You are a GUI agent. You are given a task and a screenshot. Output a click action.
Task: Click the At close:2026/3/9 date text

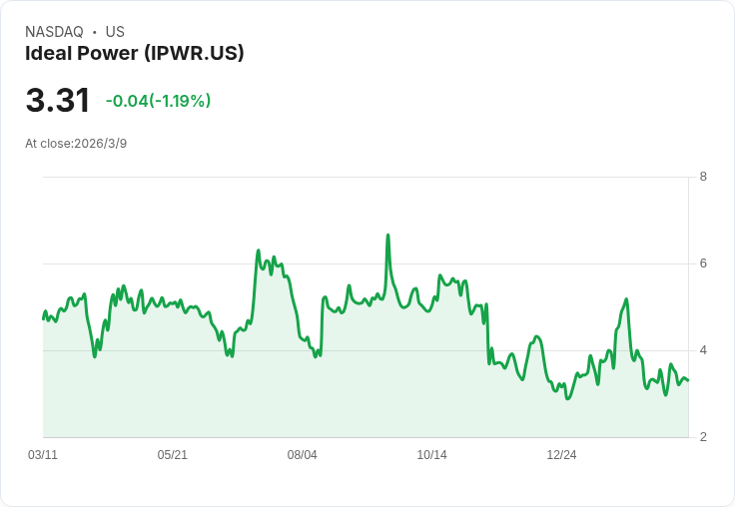pyautogui.click(x=76, y=144)
